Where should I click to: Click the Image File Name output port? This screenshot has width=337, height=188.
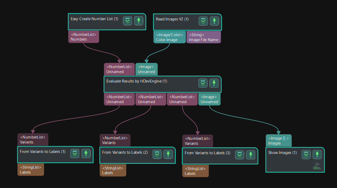[x=204, y=37]
